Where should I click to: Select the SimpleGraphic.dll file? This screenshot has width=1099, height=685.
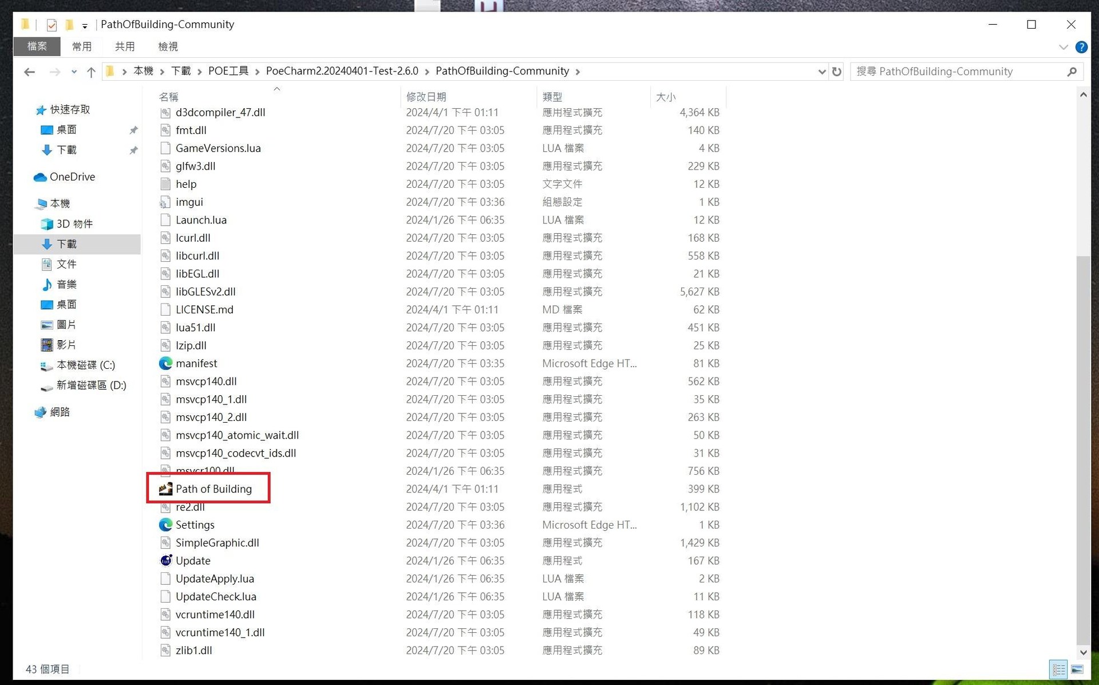217,542
